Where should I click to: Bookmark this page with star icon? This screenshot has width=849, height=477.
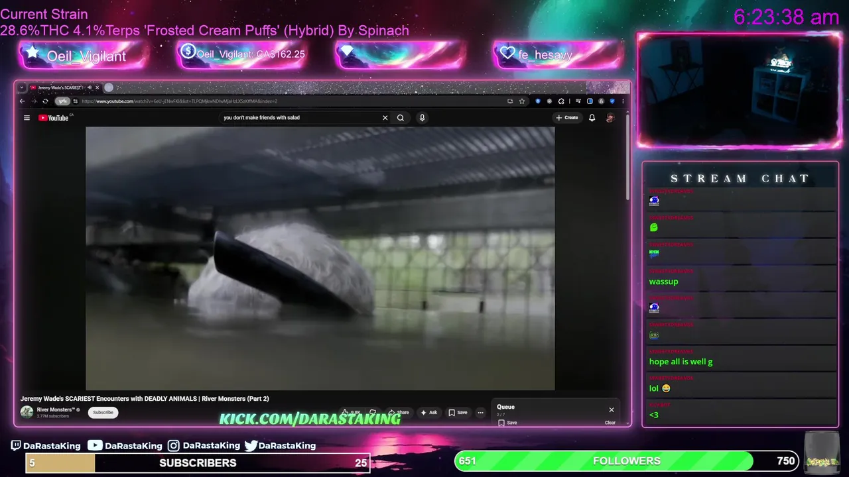522,101
